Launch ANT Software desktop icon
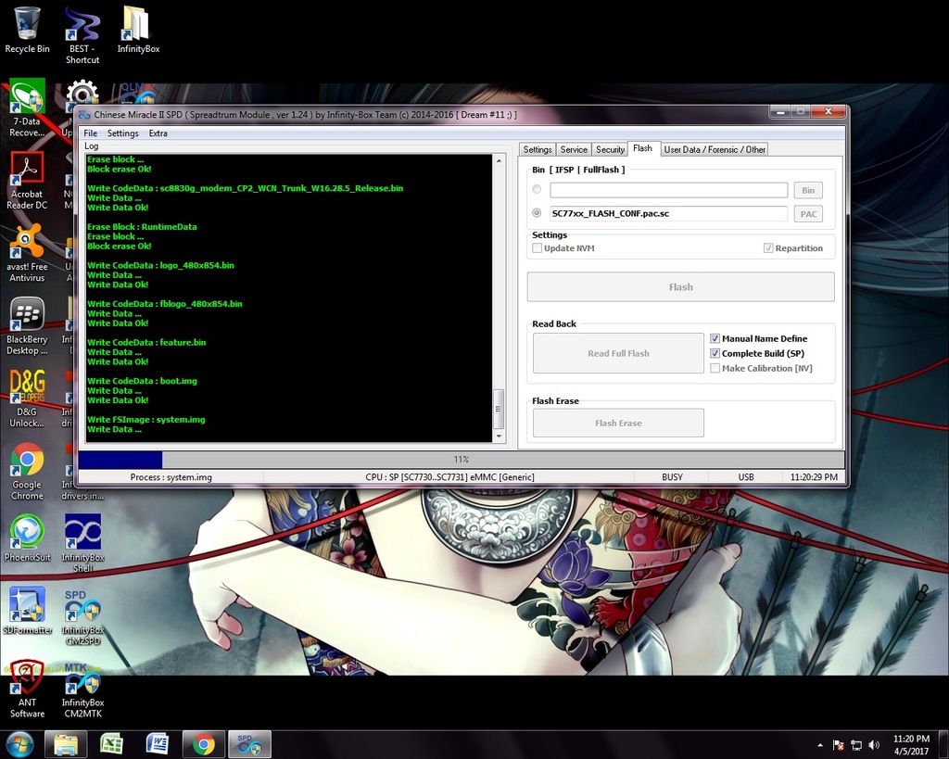The width and height of the screenshot is (949, 759). (27, 689)
